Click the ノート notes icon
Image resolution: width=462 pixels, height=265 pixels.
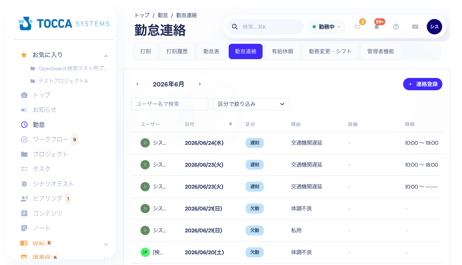tap(24, 228)
